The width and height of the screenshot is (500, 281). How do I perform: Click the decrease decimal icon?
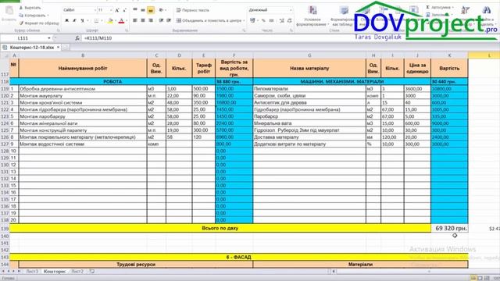tap(289, 20)
